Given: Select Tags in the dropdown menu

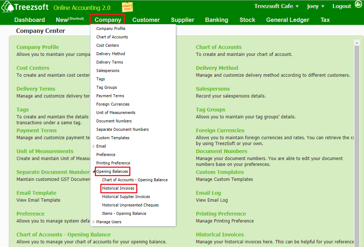Looking at the screenshot, I should point(100,79).
